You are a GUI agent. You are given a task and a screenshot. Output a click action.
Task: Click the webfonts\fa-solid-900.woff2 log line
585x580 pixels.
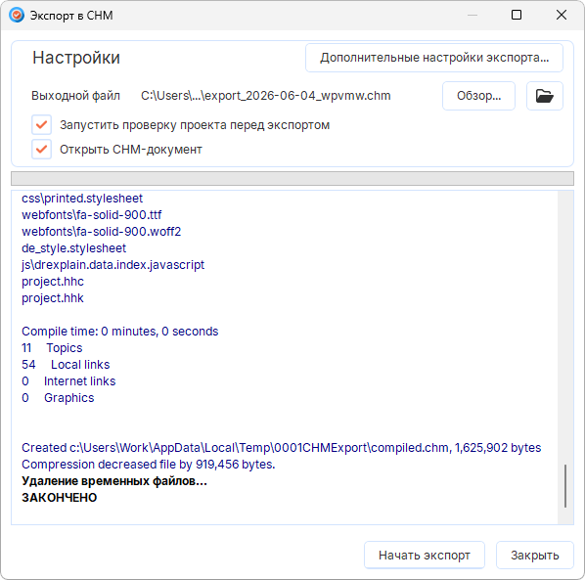pyautogui.click(x=101, y=232)
